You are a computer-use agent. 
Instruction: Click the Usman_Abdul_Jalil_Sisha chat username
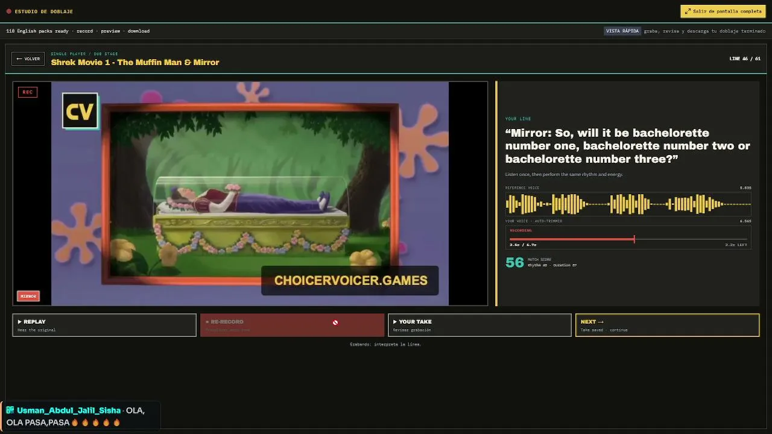[69, 410]
